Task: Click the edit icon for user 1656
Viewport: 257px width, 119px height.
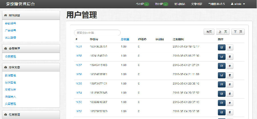Action: coord(222,75)
